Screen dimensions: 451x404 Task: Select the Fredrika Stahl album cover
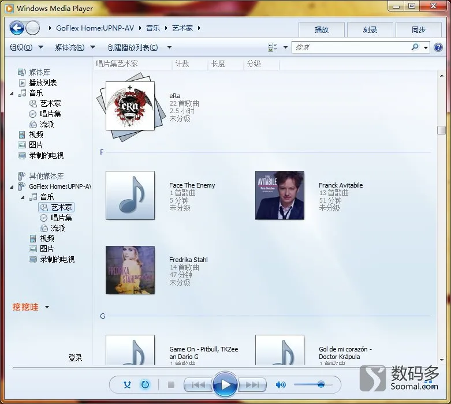[131, 270]
